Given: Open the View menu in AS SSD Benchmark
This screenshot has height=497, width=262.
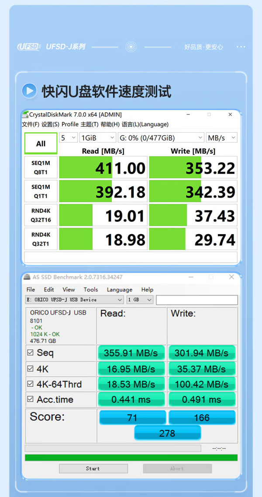Looking at the screenshot, I should pyautogui.click(x=69, y=290).
